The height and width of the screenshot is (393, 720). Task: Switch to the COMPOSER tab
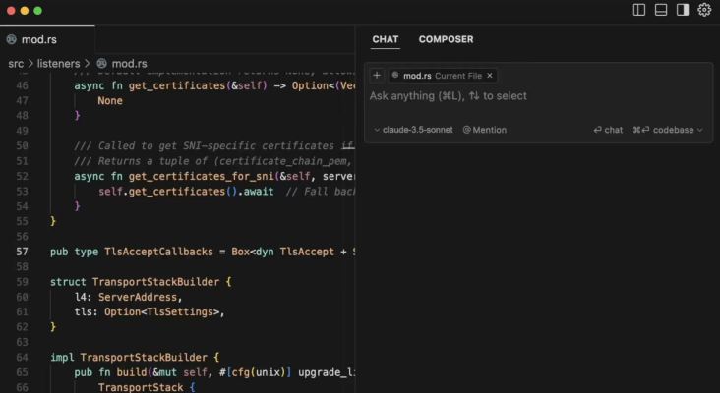(446, 39)
